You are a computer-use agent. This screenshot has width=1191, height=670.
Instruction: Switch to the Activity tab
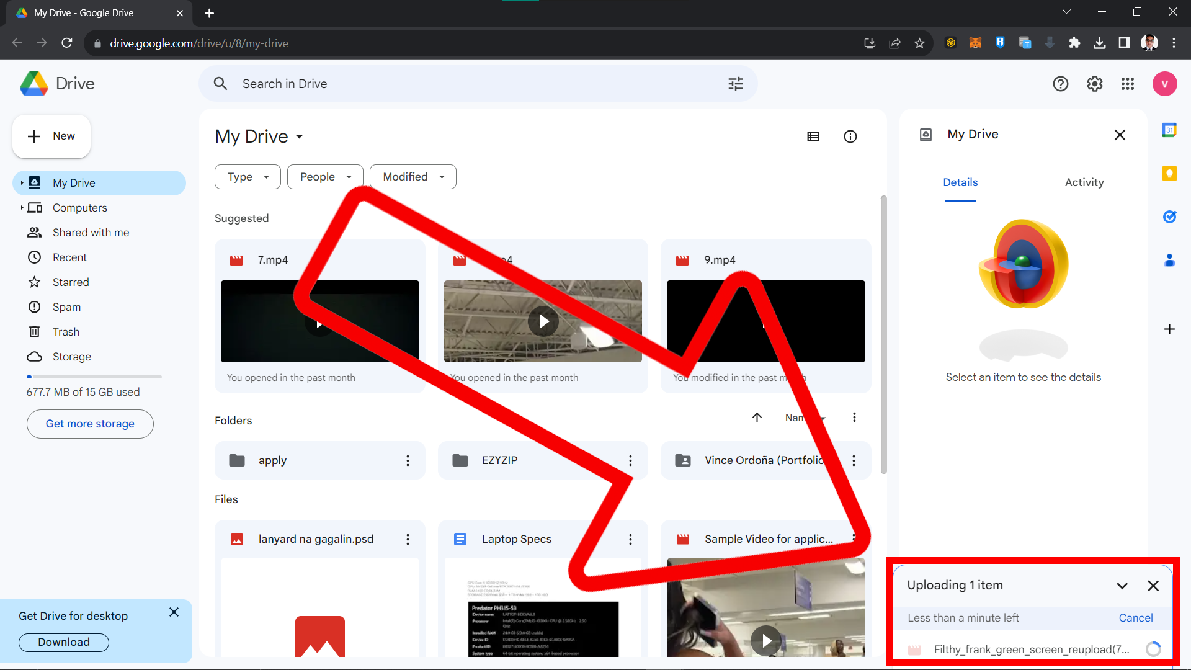pyautogui.click(x=1084, y=182)
